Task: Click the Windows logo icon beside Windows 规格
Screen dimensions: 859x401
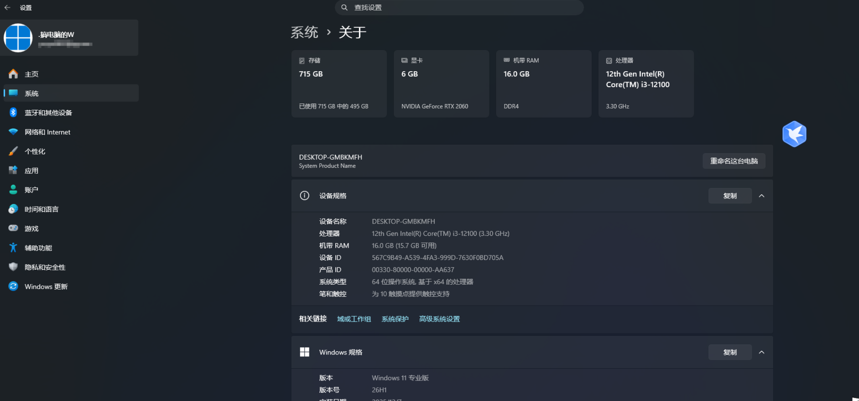Action: [x=304, y=352]
